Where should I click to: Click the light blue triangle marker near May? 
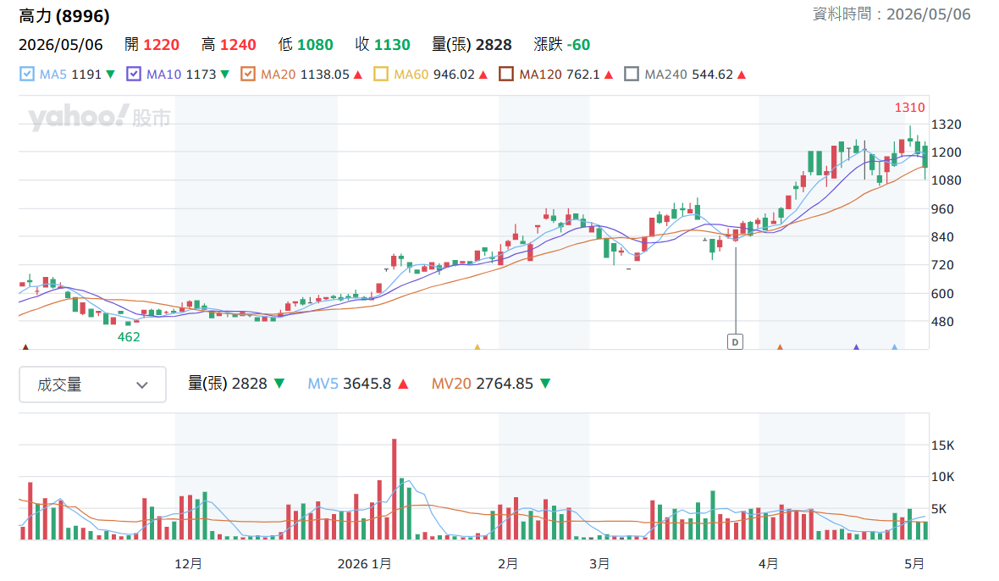click(x=895, y=347)
